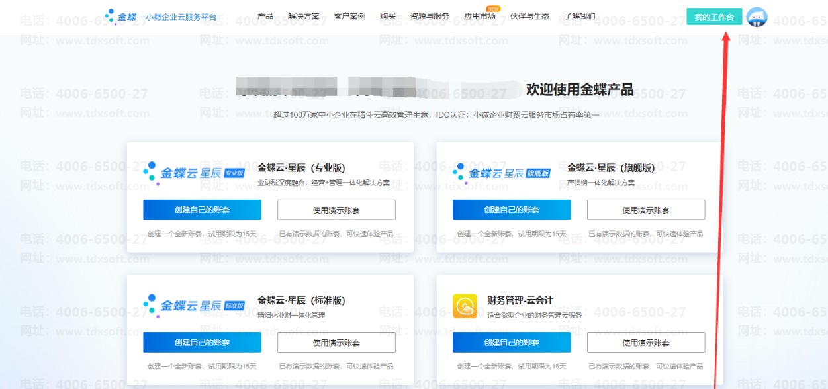This screenshot has height=389, width=828.
Task: Click the 我的工作台 button
Action: tap(714, 17)
